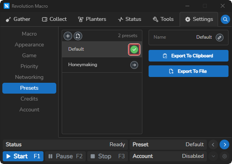Open Networking settings section
Image resolution: width=232 pixels, height=164 pixels.
29,77
